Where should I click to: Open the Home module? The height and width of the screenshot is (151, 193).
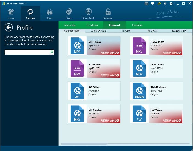click(11, 14)
